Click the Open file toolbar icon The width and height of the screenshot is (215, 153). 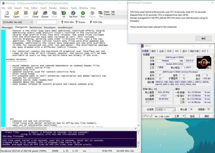pos(16,14)
